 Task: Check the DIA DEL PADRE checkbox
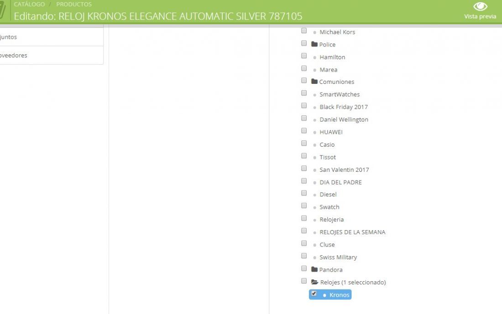[304, 181]
